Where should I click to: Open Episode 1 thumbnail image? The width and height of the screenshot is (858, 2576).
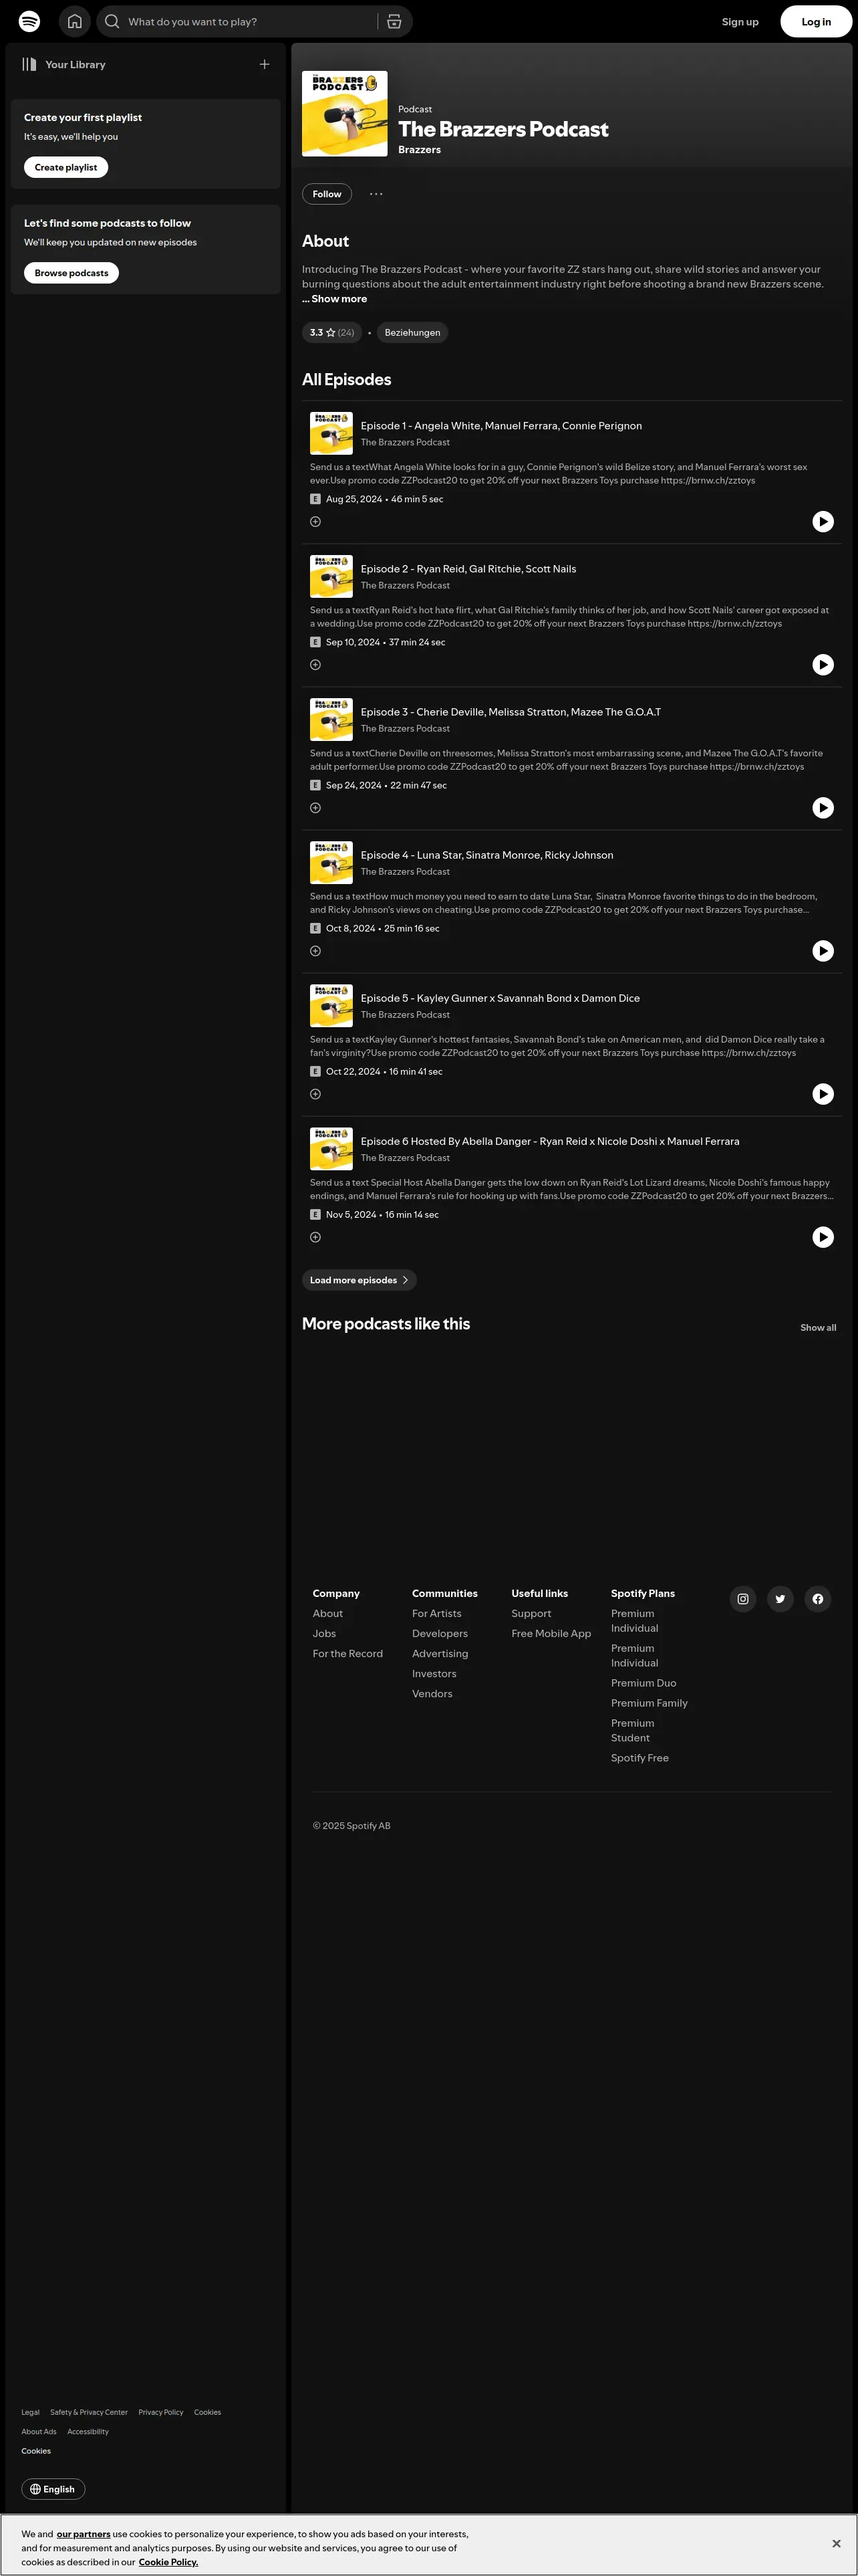click(331, 433)
